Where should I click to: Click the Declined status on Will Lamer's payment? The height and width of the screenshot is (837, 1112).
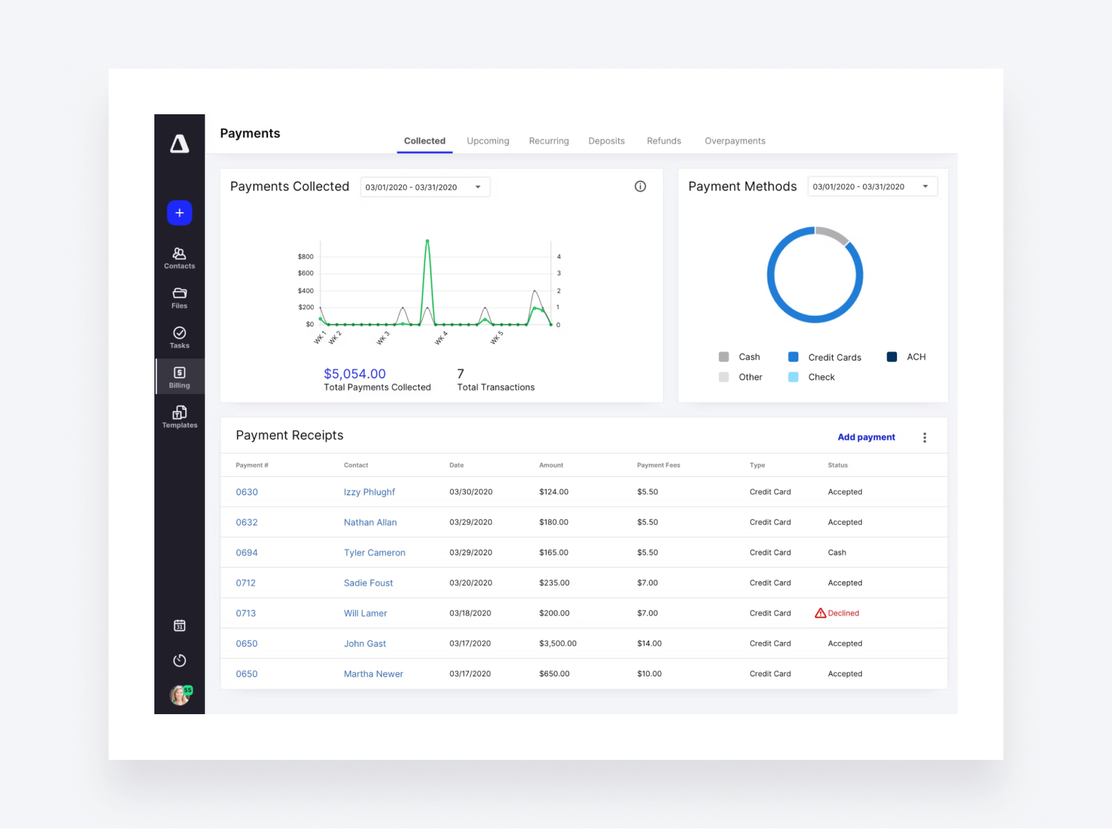(837, 613)
